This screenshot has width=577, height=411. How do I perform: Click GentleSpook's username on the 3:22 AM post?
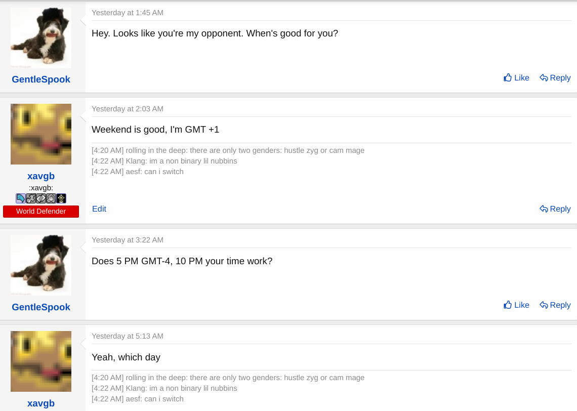coord(41,307)
